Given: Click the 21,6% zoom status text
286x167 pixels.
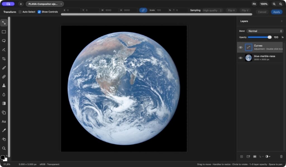Looking at the screenshot, I should pos(7,164).
